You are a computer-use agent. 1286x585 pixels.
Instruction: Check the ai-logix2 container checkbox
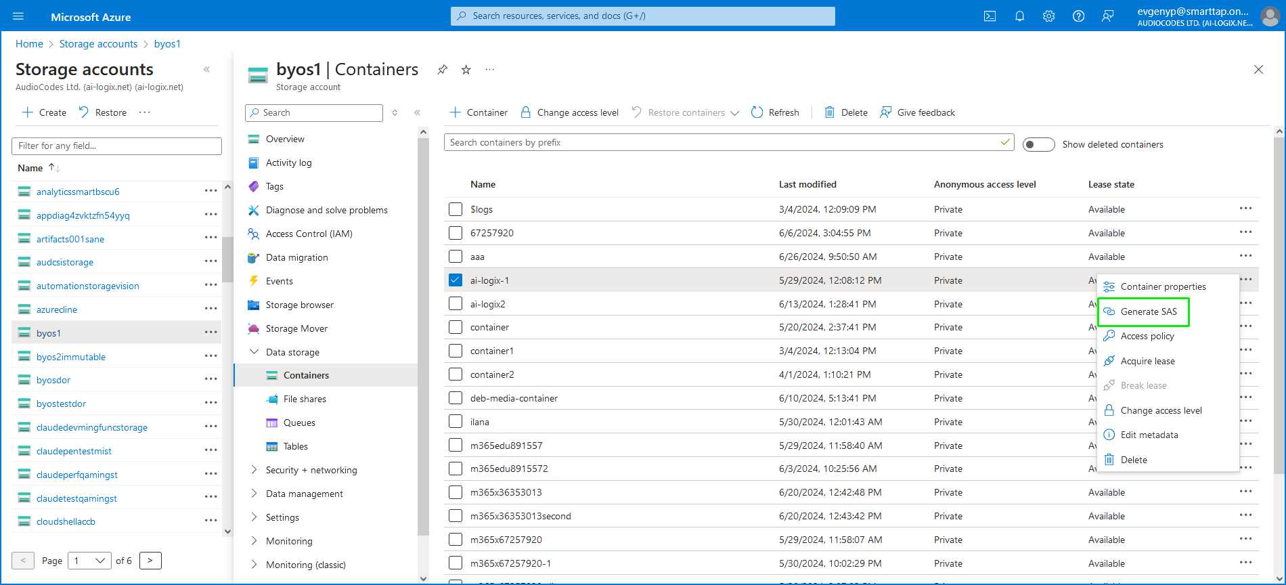[456, 303]
